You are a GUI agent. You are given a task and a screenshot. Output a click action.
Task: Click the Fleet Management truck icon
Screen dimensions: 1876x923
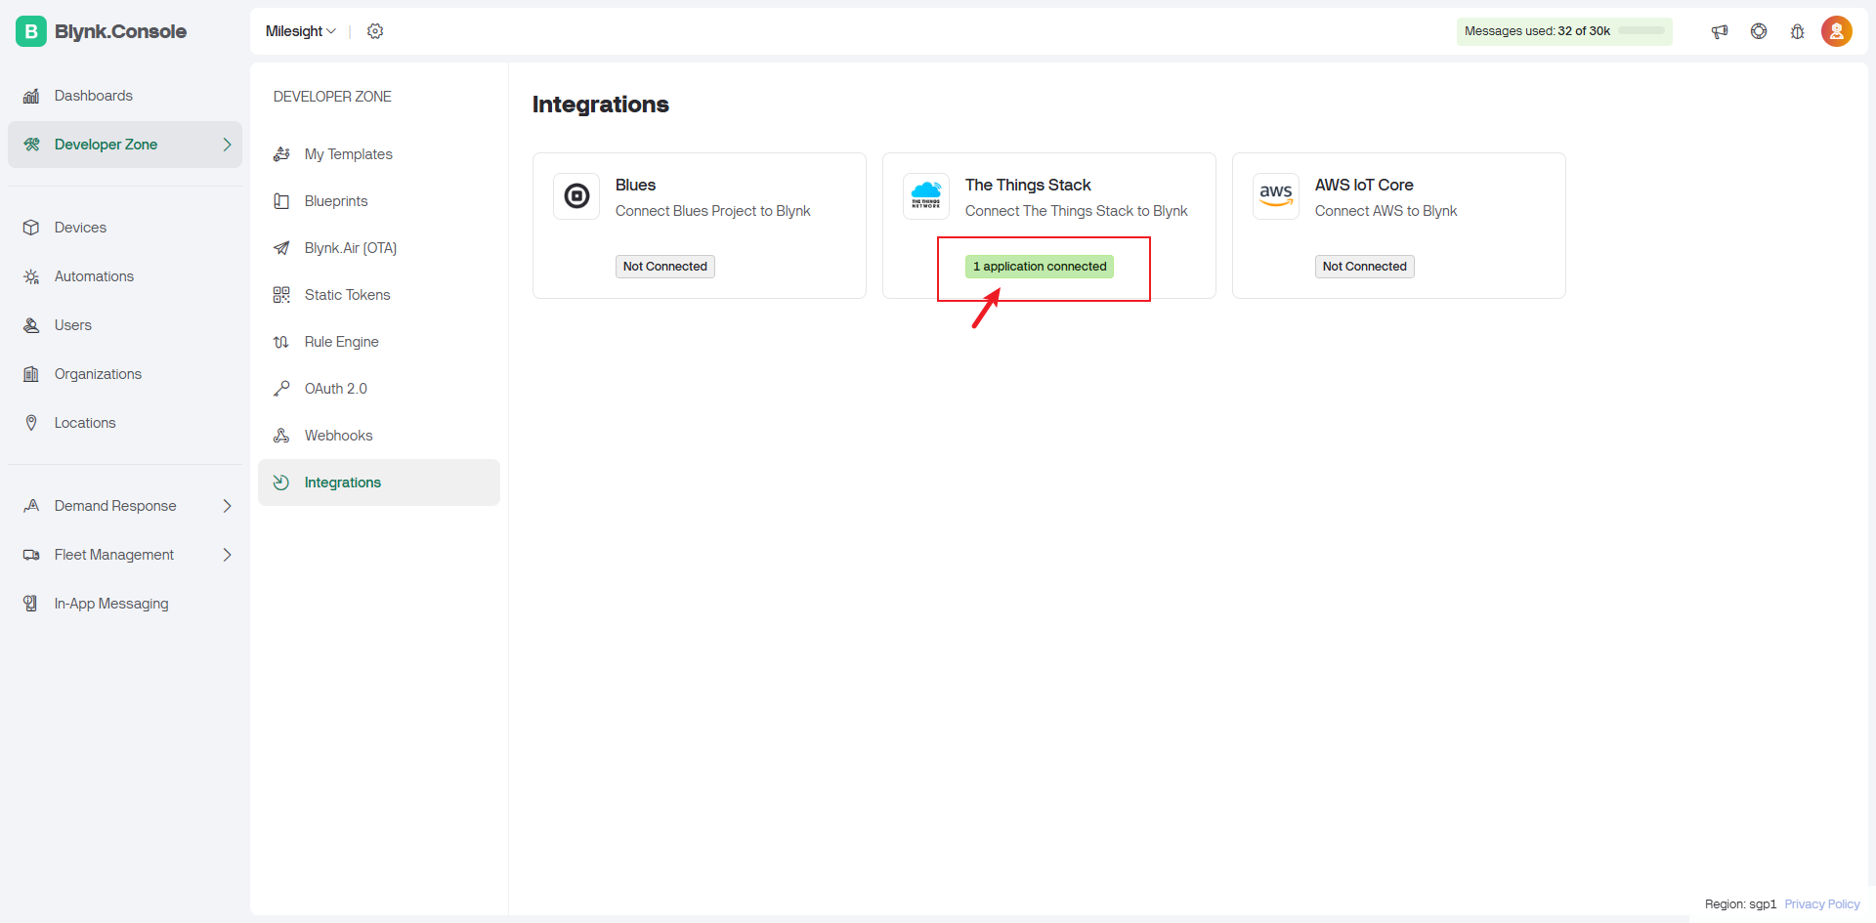(x=31, y=555)
